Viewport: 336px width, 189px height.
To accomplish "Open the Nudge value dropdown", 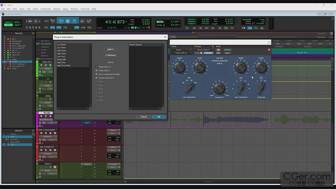I will coord(179,25).
